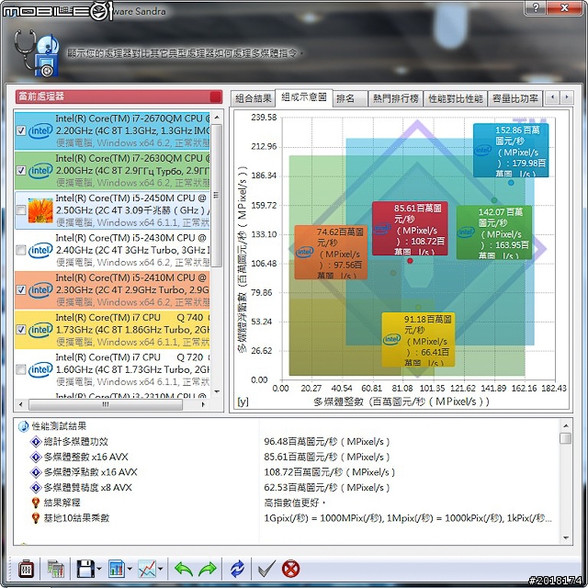Click the green forward arrow icon
Image resolution: width=588 pixels, height=588 pixels.
coord(208,569)
